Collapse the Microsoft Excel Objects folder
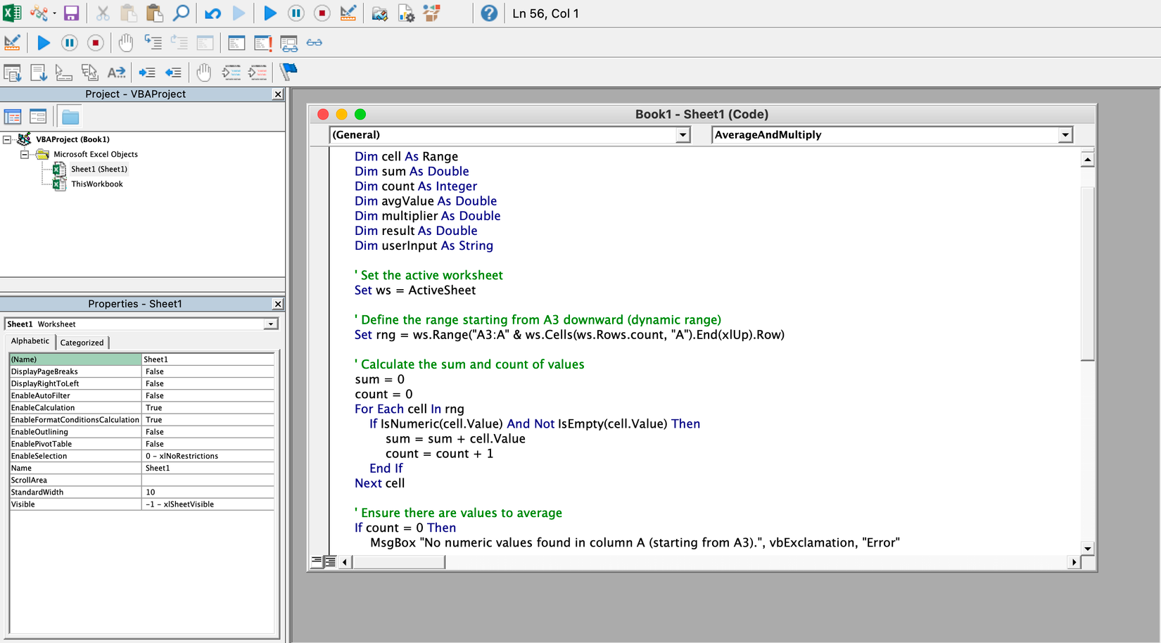 coord(25,154)
